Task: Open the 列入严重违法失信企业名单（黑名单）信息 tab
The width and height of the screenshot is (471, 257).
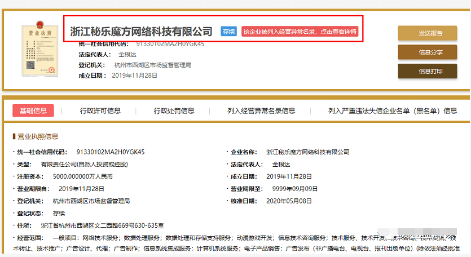Action: [393, 111]
